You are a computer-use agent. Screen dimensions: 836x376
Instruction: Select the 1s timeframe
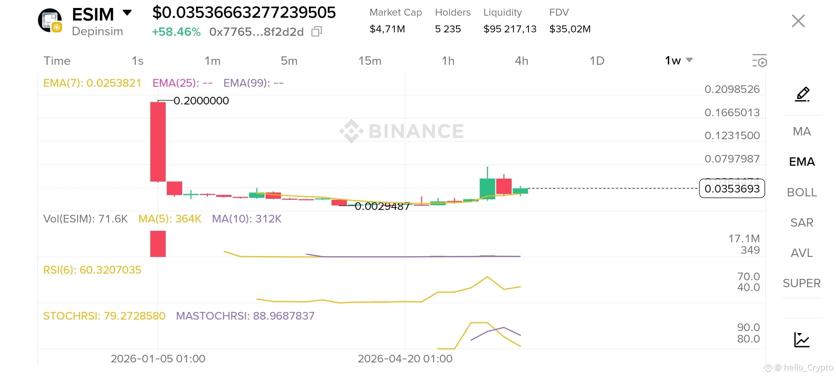[x=138, y=61]
